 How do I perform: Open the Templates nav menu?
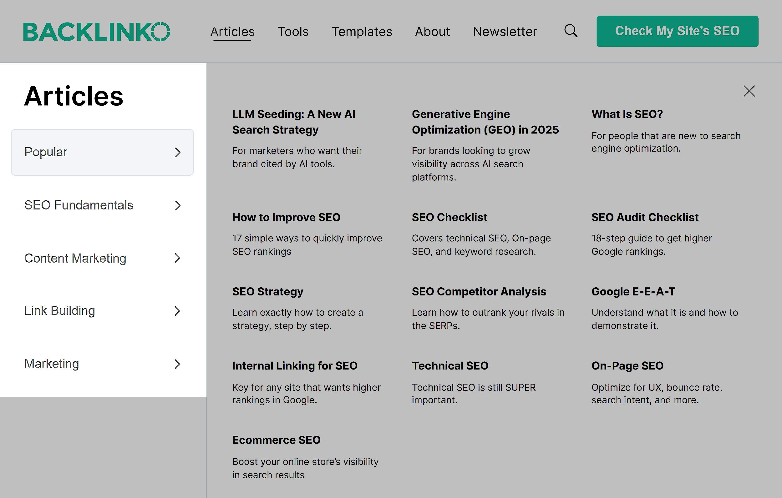coord(362,32)
